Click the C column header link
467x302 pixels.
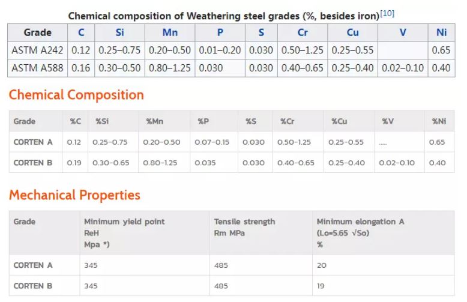(81, 32)
